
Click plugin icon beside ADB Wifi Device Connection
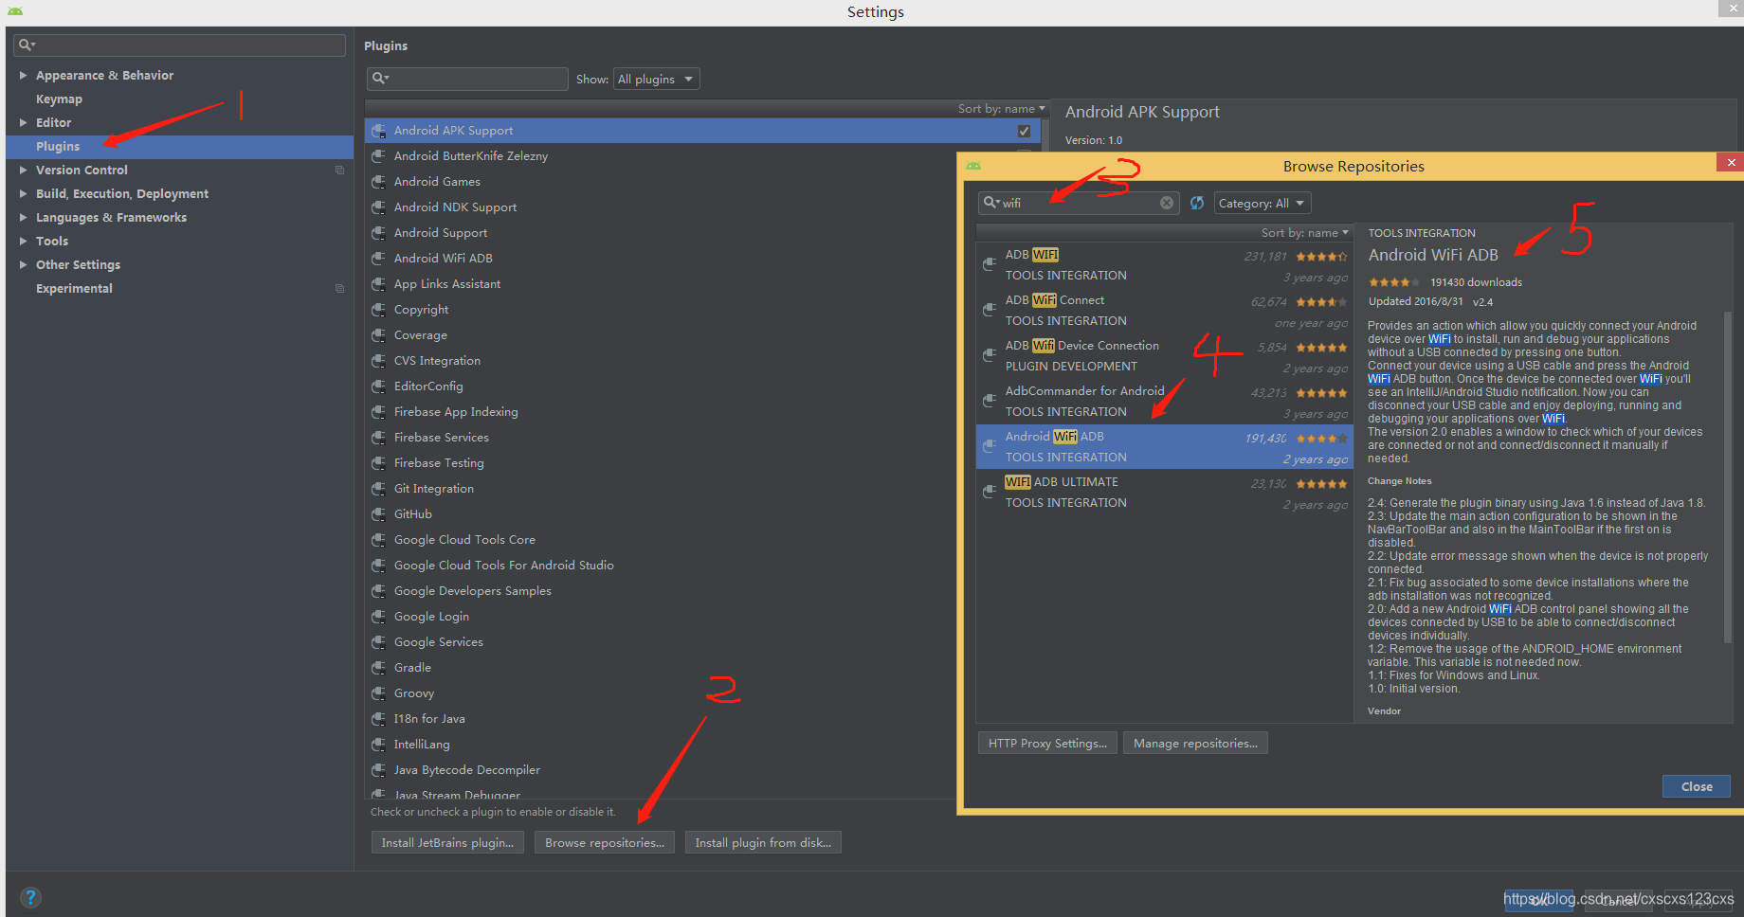(990, 355)
